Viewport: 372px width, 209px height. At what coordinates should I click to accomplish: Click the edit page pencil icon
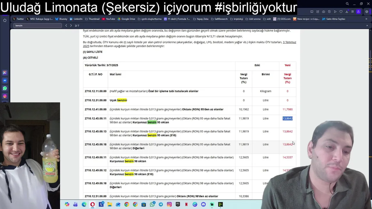[318, 12]
